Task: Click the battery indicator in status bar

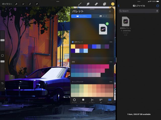Action: 158,1
